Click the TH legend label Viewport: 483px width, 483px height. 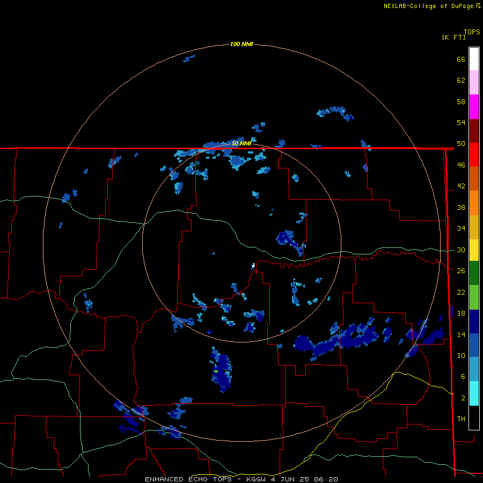(x=461, y=419)
